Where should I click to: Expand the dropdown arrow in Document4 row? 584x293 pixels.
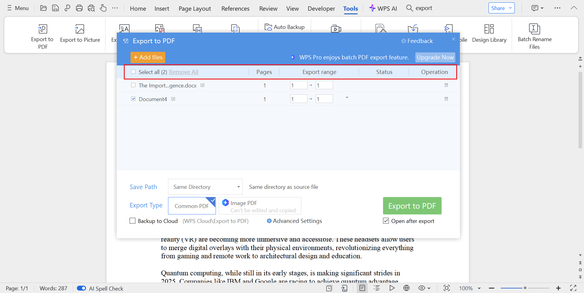[x=347, y=97]
